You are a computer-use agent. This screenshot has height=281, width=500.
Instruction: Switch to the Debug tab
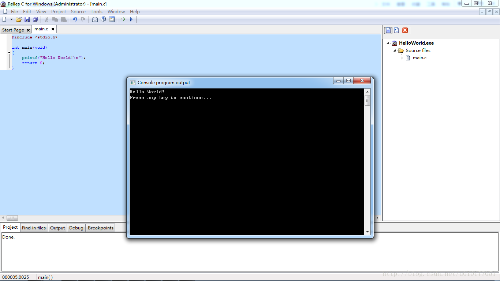click(x=76, y=228)
